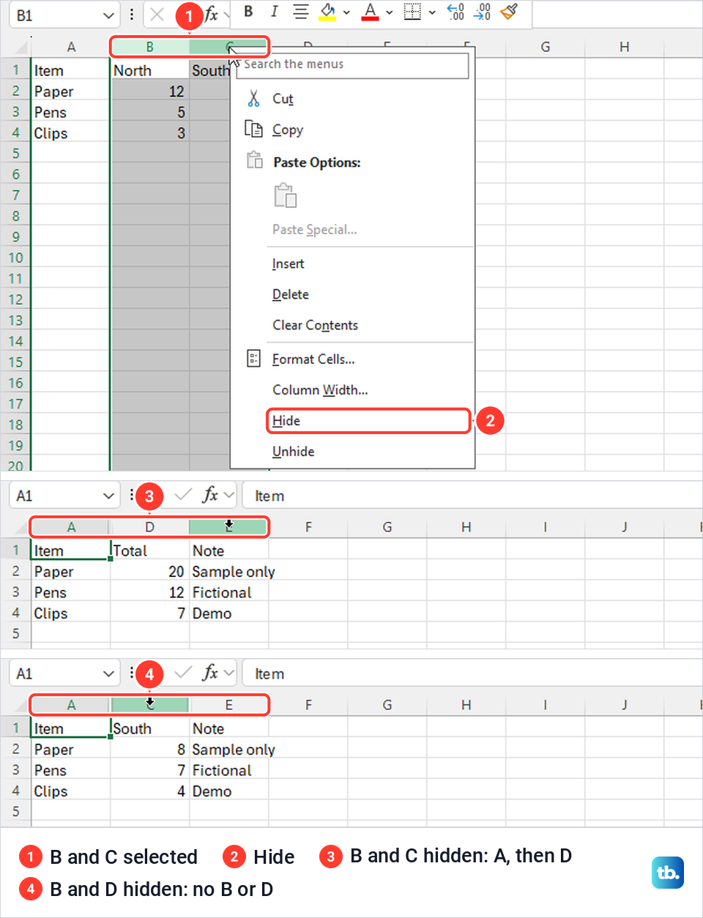The height and width of the screenshot is (918, 703).
Task: Click the cell with value 8
Action: [149, 750]
